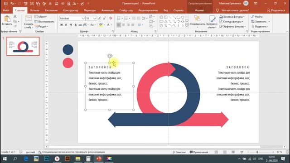The width and height of the screenshot is (290, 163).
Task: Open the font size dropdown
Action: pyautogui.click(x=95, y=18)
